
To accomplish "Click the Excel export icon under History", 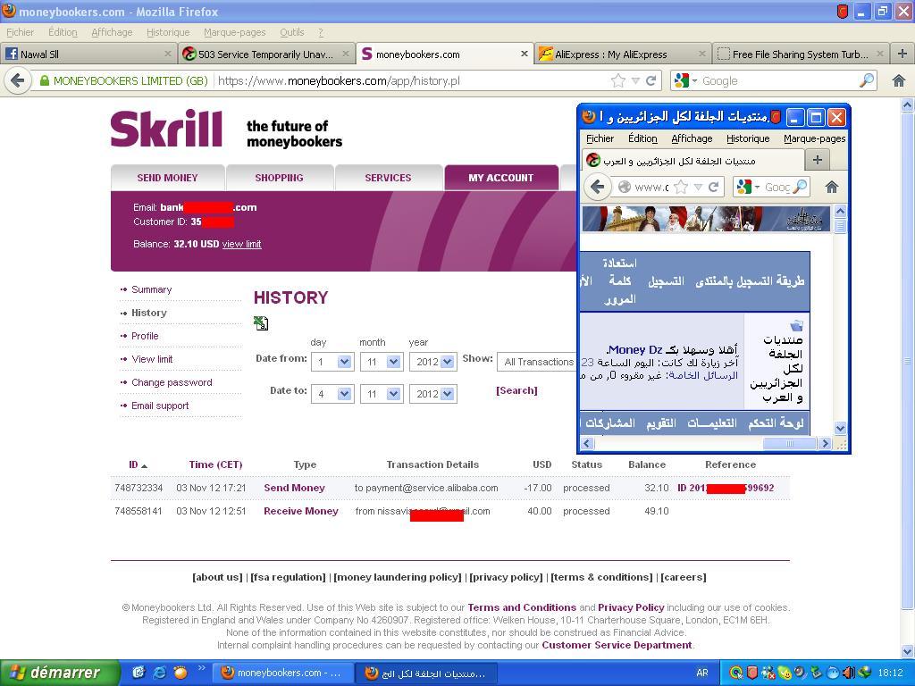I will click(261, 323).
